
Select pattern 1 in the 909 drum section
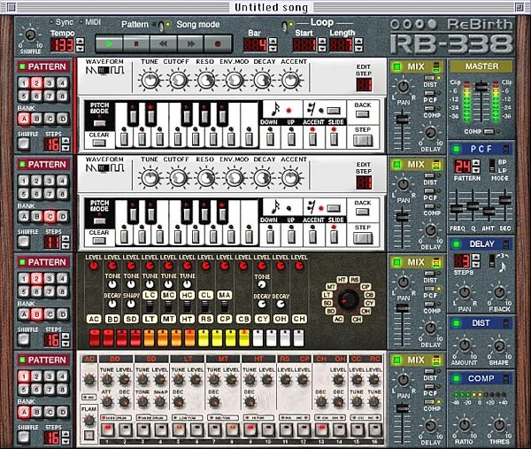pyautogui.click(x=24, y=376)
